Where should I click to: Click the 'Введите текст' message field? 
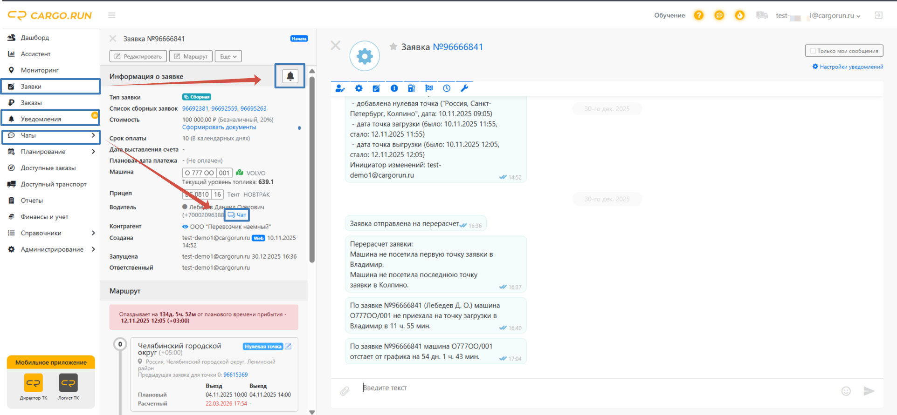pos(597,388)
